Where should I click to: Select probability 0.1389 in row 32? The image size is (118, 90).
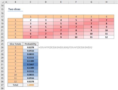(31, 68)
